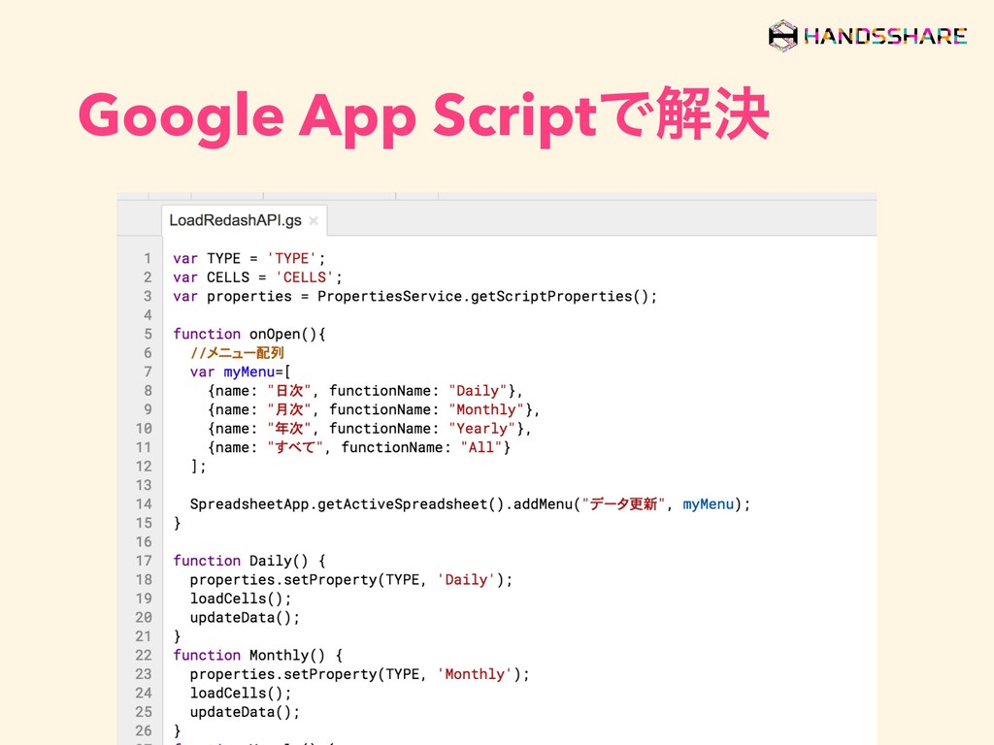Screen dimensions: 994x745
Task: Click line number 17 in gutter
Action: (x=144, y=561)
